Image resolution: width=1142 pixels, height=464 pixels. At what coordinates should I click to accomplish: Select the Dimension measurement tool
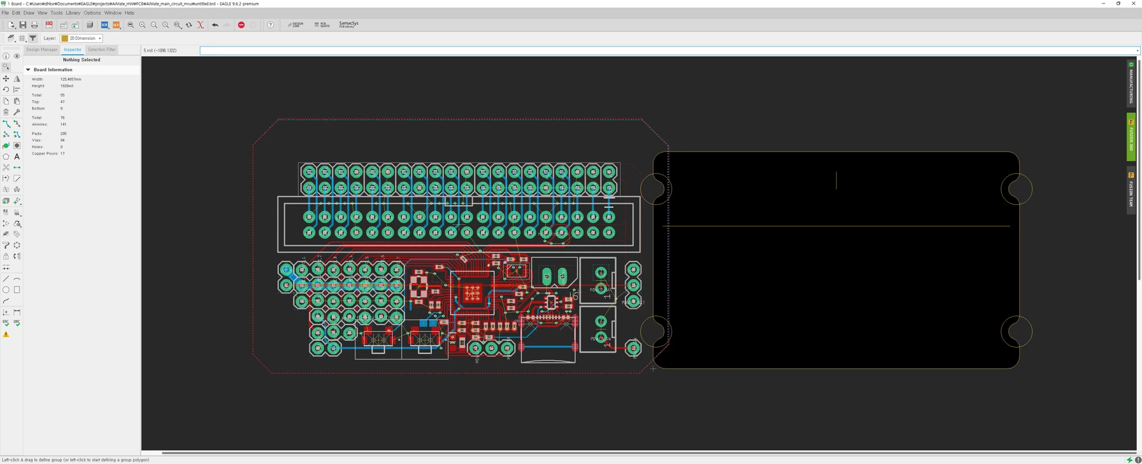click(x=17, y=313)
